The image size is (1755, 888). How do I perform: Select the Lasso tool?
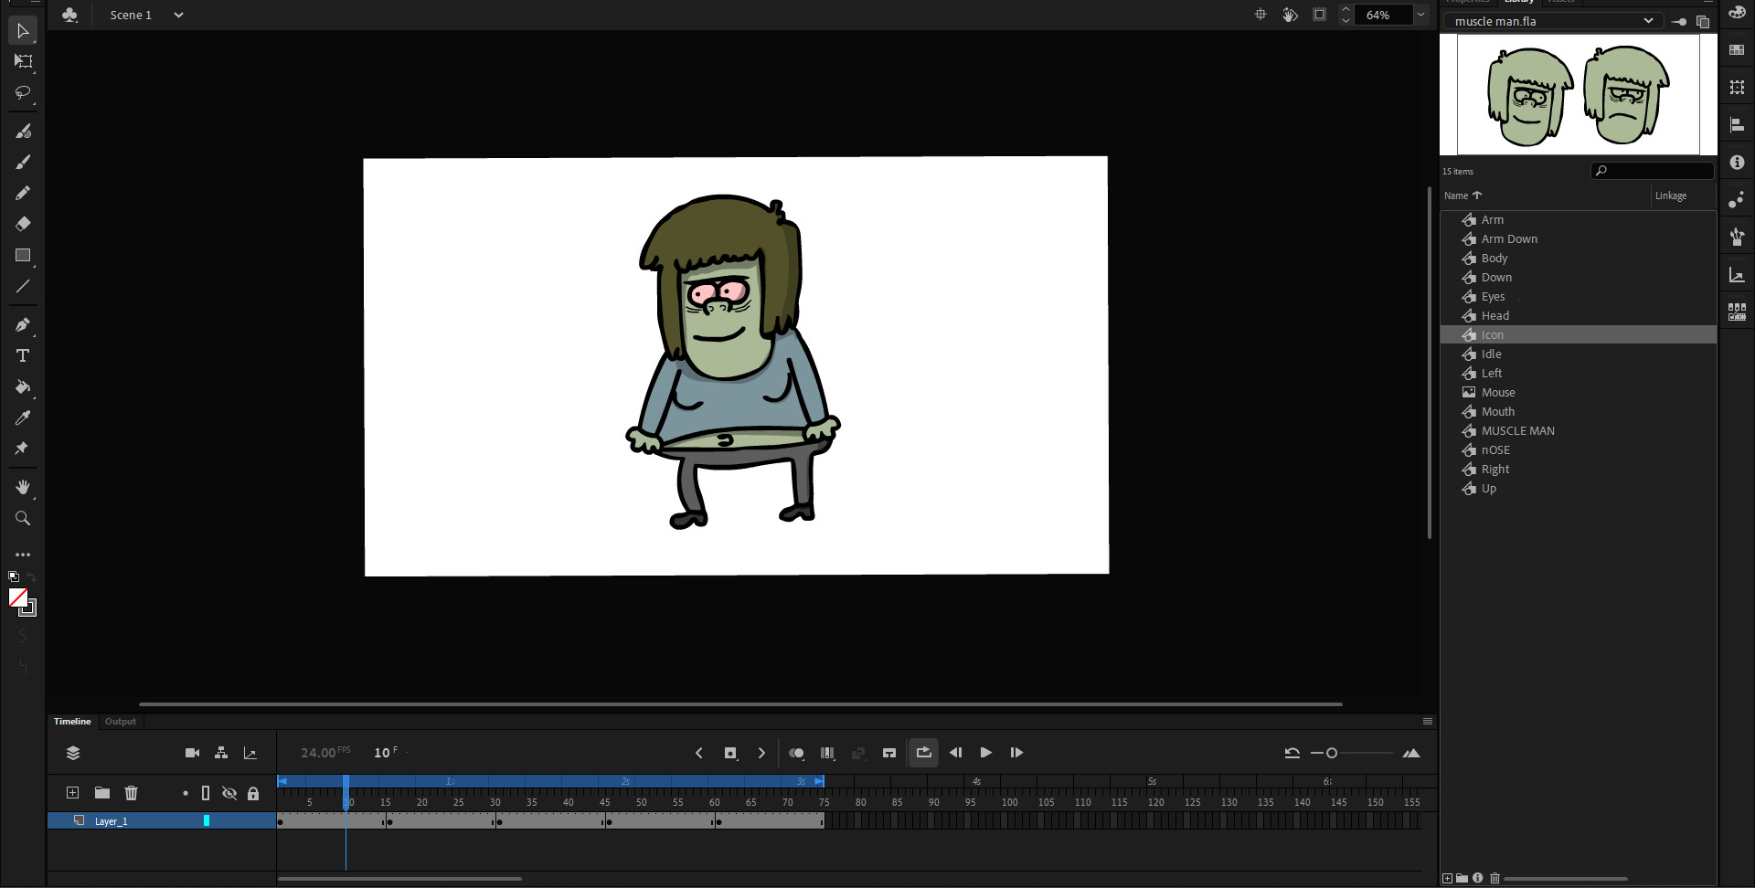(x=23, y=92)
